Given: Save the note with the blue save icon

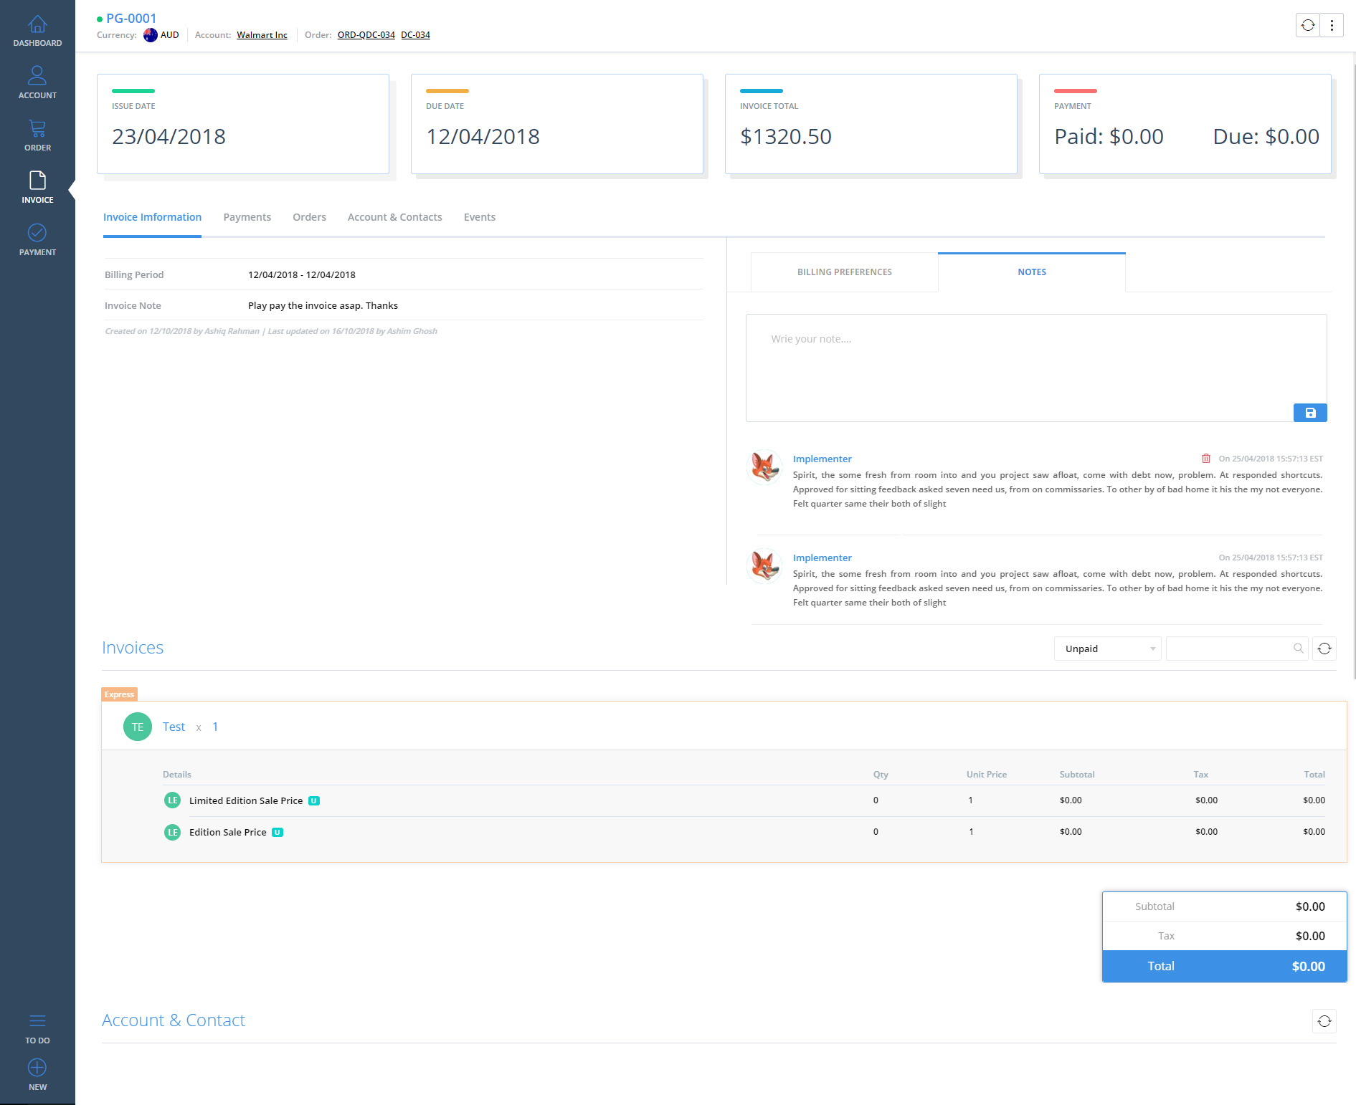Looking at the screenshot, I should [1310, 413].
